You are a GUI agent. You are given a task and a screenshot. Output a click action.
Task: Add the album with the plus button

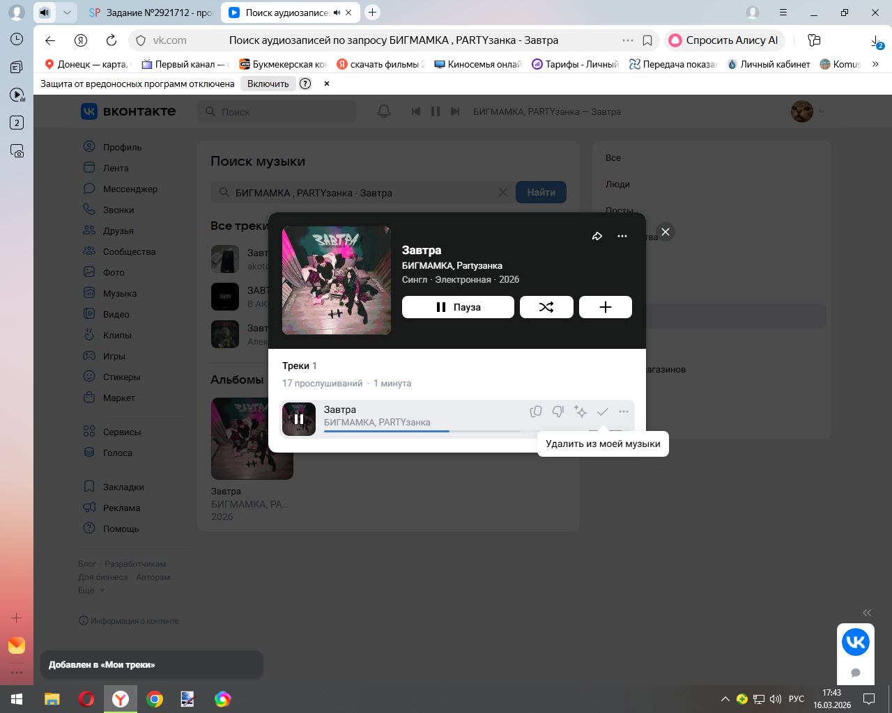click(x=606, y=307)
